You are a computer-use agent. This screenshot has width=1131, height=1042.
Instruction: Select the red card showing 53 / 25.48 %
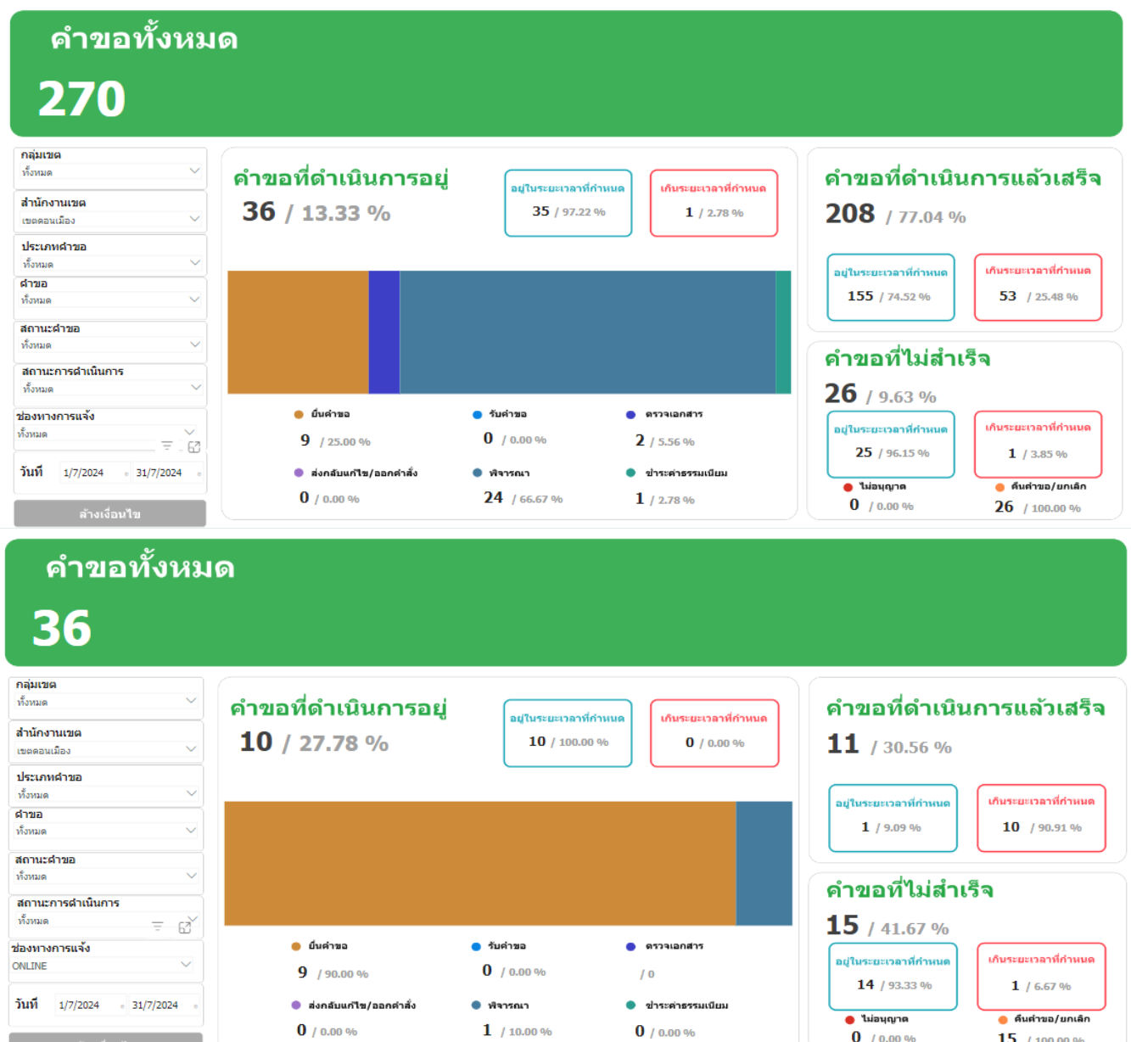point(1038,288)
